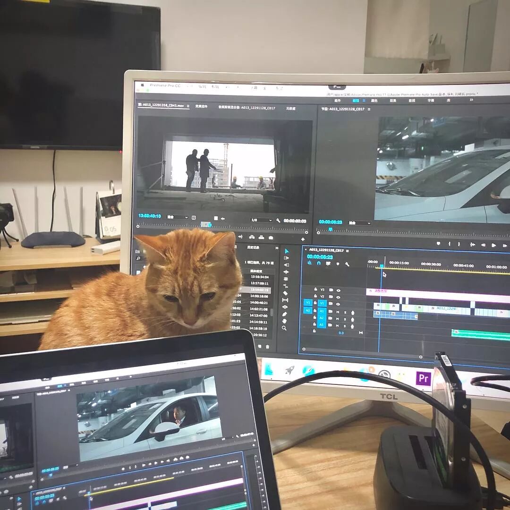
Task: Select the Hand tool
Action: click(284, 321)
